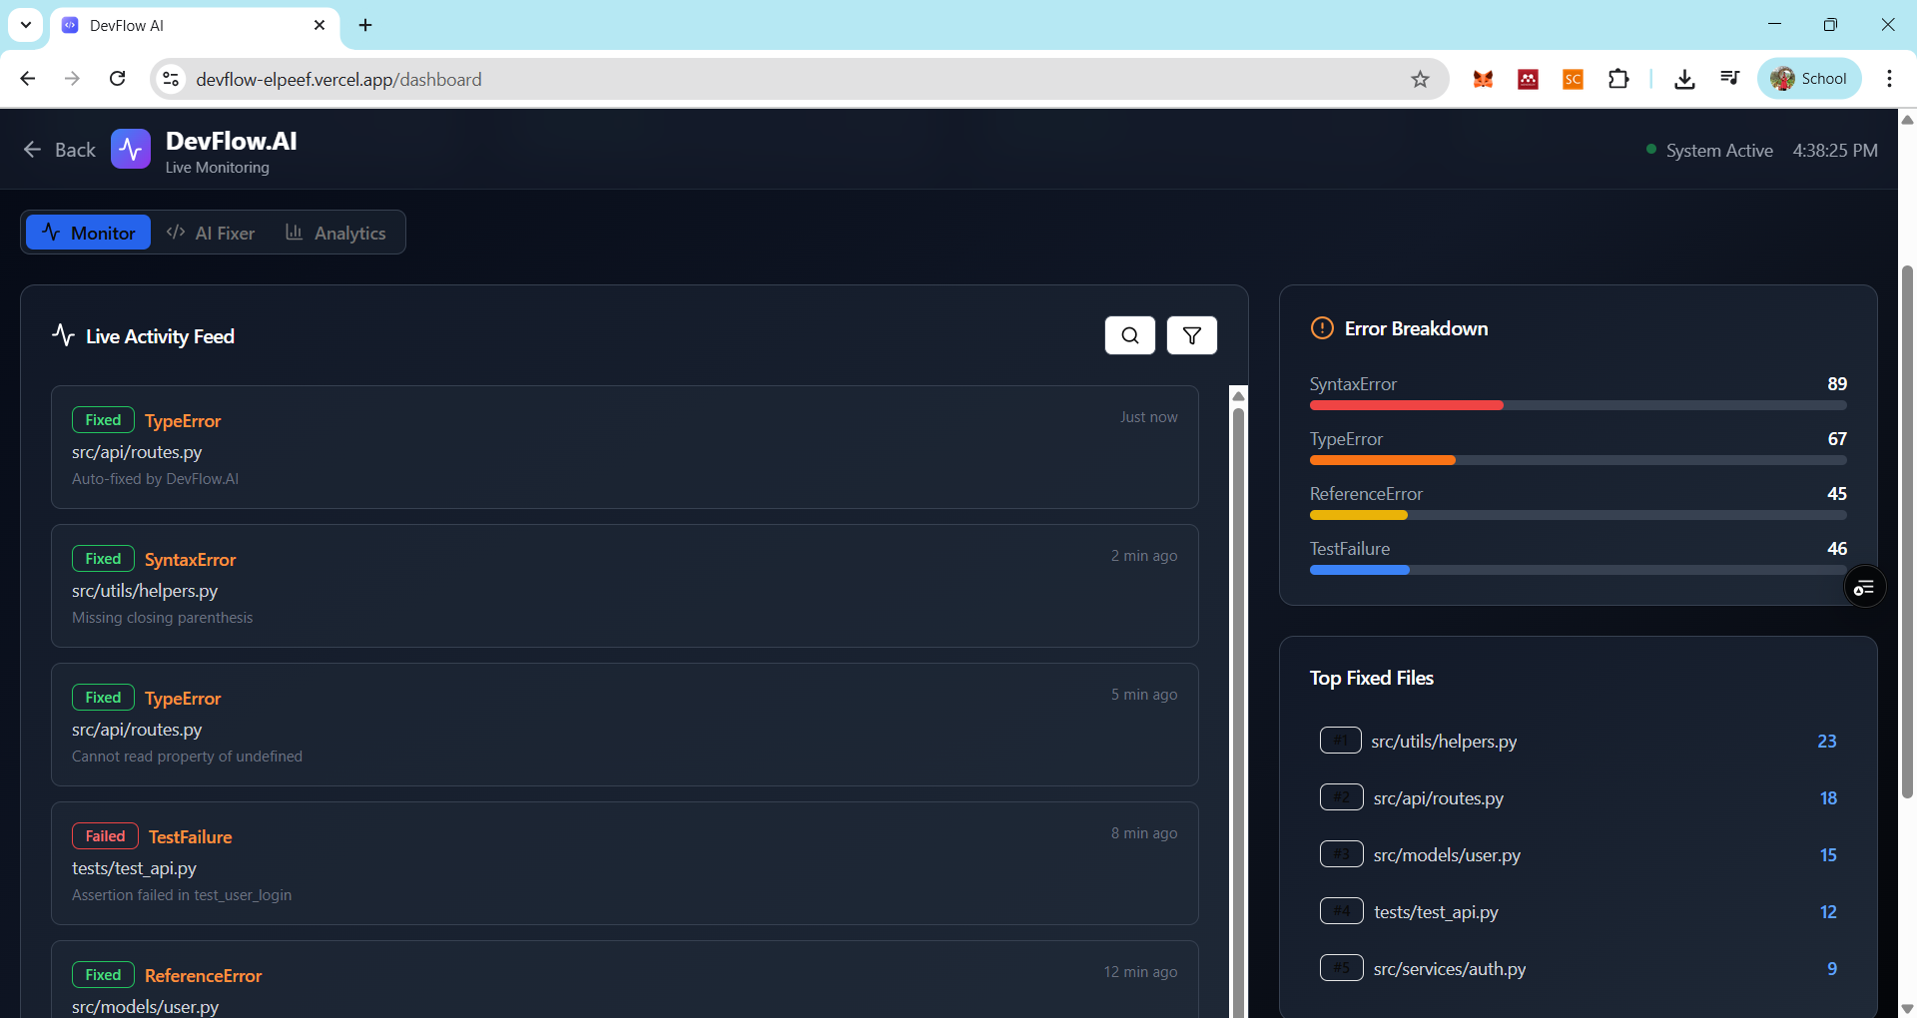Click the ReferenceError progress bar
The image size is (1917, 1018).
click(x=1578, y=516)
